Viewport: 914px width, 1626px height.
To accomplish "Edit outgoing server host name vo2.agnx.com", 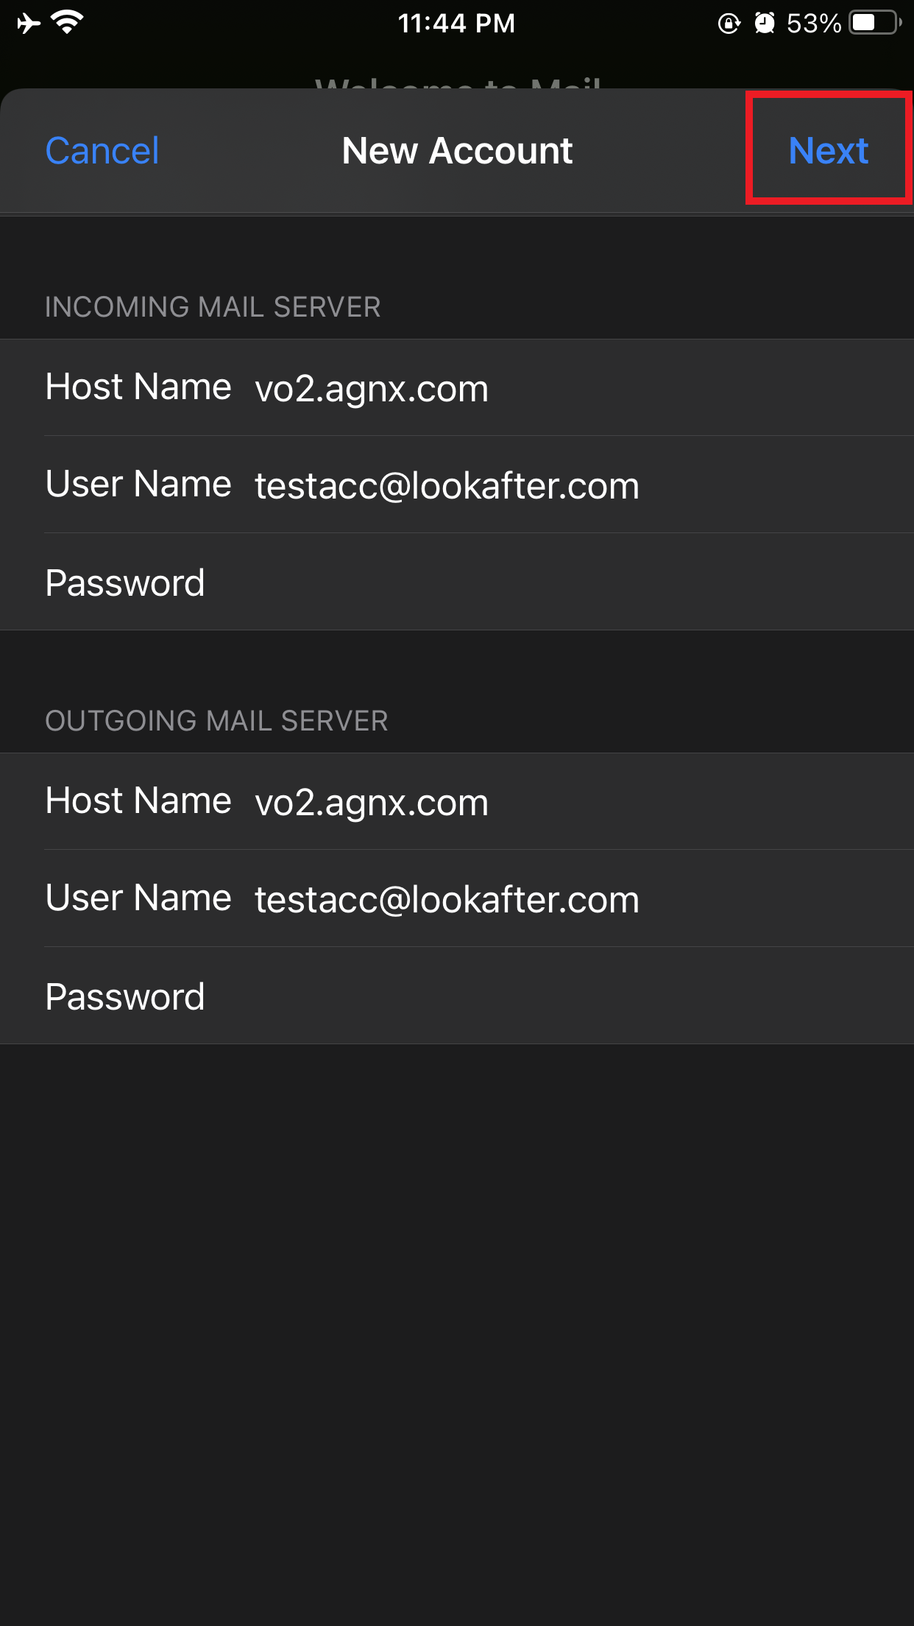I will tap(372, 802).
